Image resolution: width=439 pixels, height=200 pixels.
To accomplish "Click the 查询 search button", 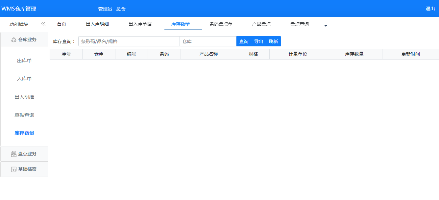I will tap(244, 41).
